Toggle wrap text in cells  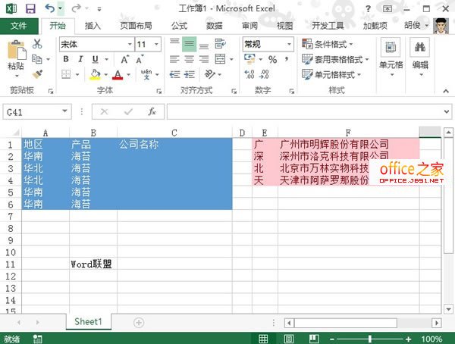click(x=220, y=44)
